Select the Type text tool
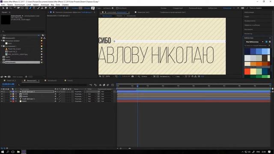274x154 pixels. tap(34, 8)
